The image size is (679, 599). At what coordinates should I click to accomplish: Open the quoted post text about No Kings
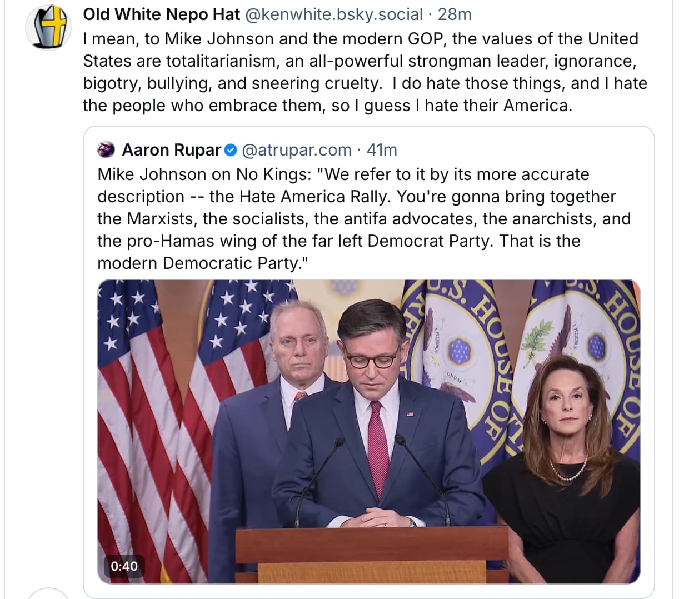pos(363,218)
